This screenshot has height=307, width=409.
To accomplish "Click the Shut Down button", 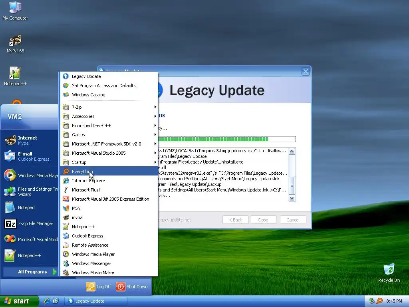I will click(132, 286).
